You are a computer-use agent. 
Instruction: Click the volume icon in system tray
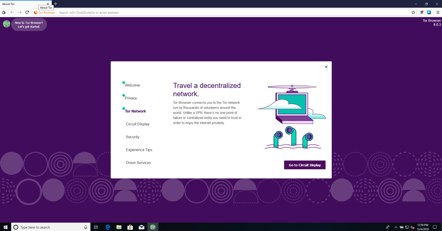tap(413, 227)
